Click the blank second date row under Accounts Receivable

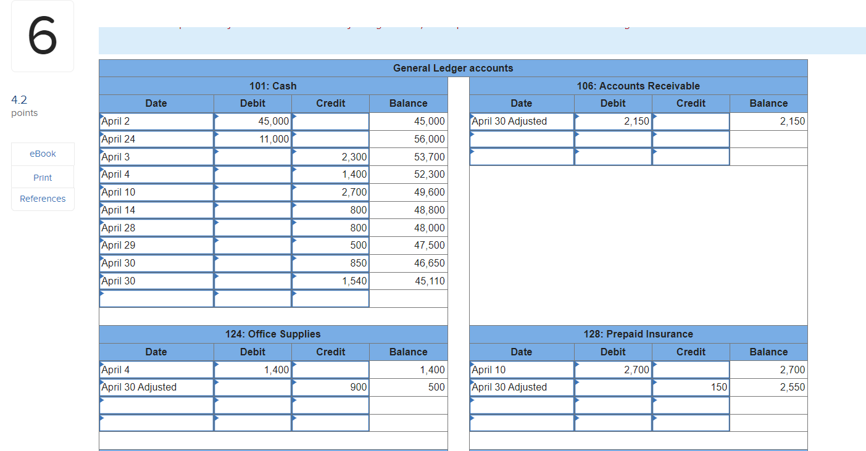click(522, 139)
